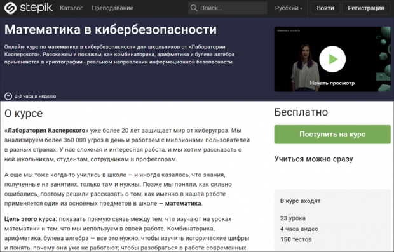
Task: Click Поступить на курс green button
Action: coord(332,135)
